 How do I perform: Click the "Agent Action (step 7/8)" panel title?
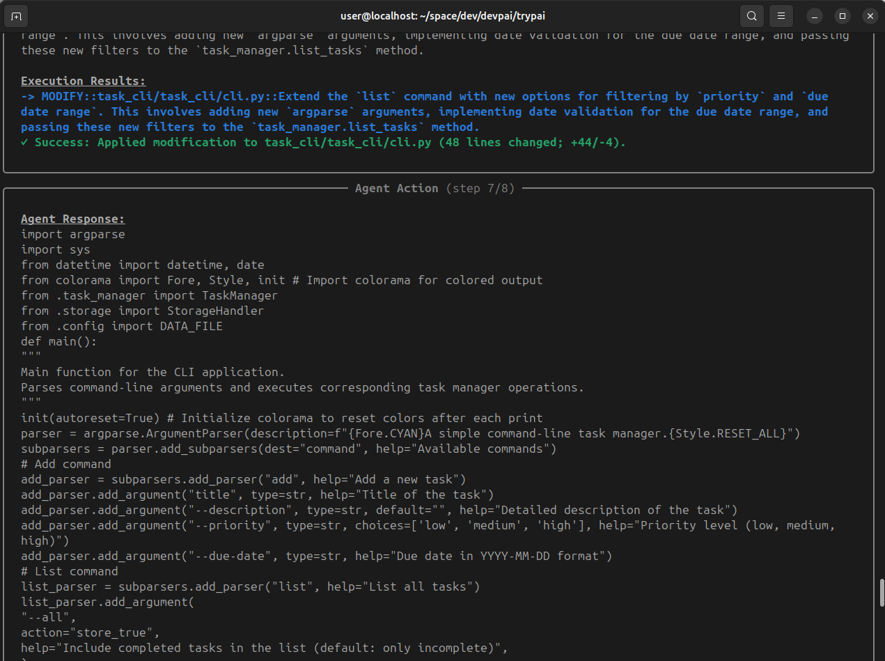(x=434, y=188)
